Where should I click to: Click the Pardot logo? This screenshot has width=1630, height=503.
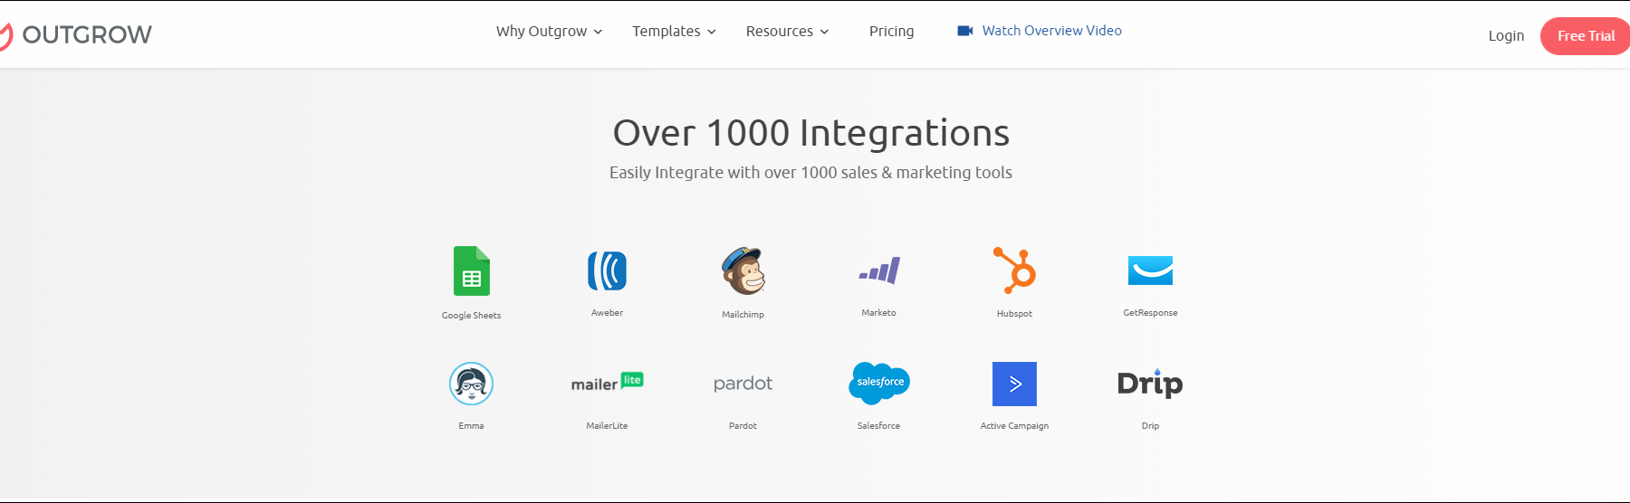coord(743,384)
